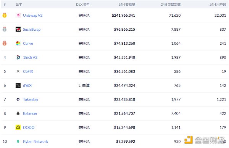The image size is (229, 148).
Task: Sort by the 24H 交易次数 column header
Action: tap(171, 5)
